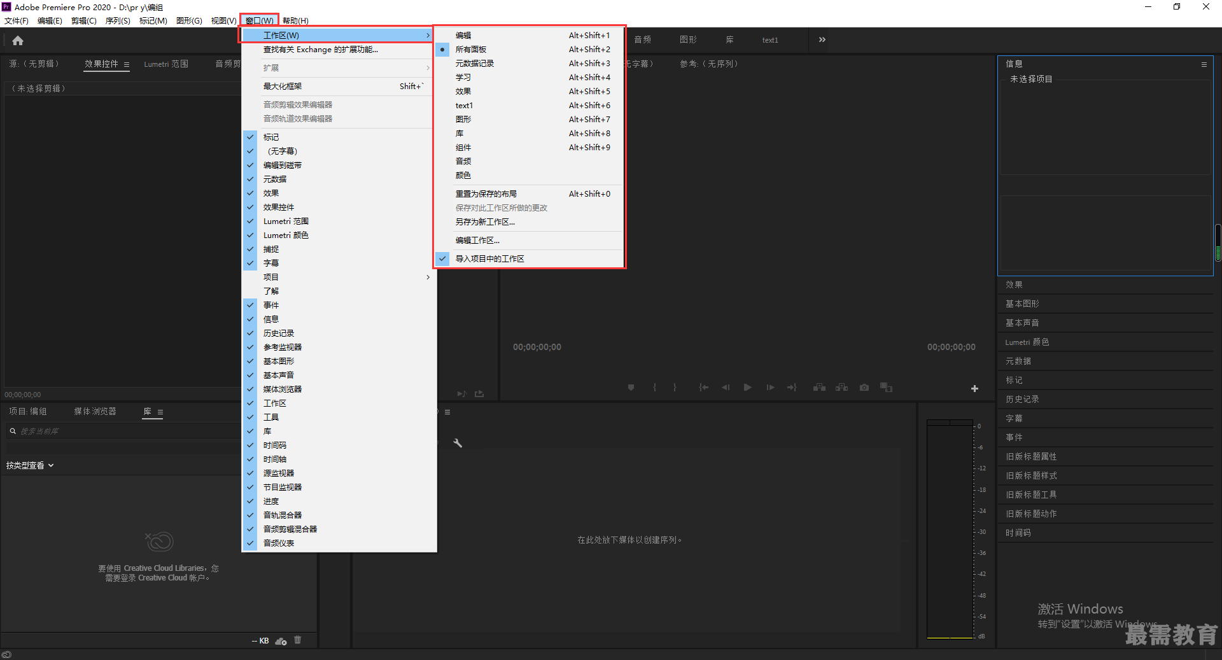Show more workspaces via double-chevron
This screenshot has height=660, width=1222.
pyautogui.click(x=822, y=39)
